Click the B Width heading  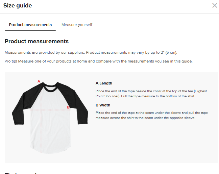[103, 105]
